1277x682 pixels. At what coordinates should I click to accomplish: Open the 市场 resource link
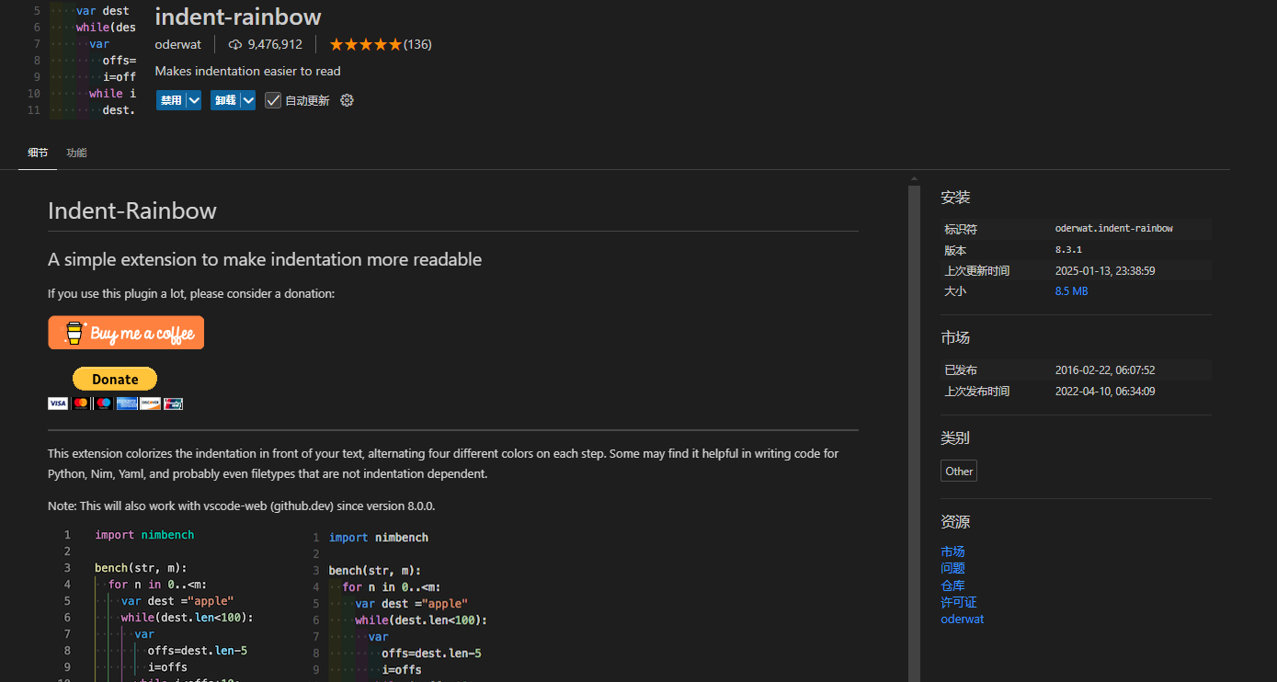point(952,551)
